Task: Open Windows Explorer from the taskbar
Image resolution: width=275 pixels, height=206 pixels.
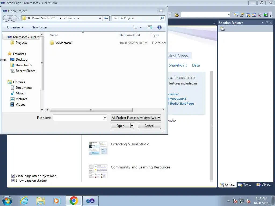Action: coord(41,201)
